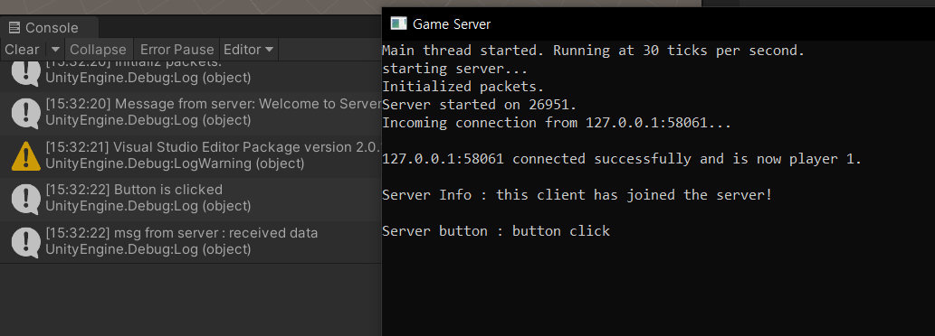Click the Game Server window icon
Image resolution: width=935 pixels, height=336 pixels.
pos(397,23)
